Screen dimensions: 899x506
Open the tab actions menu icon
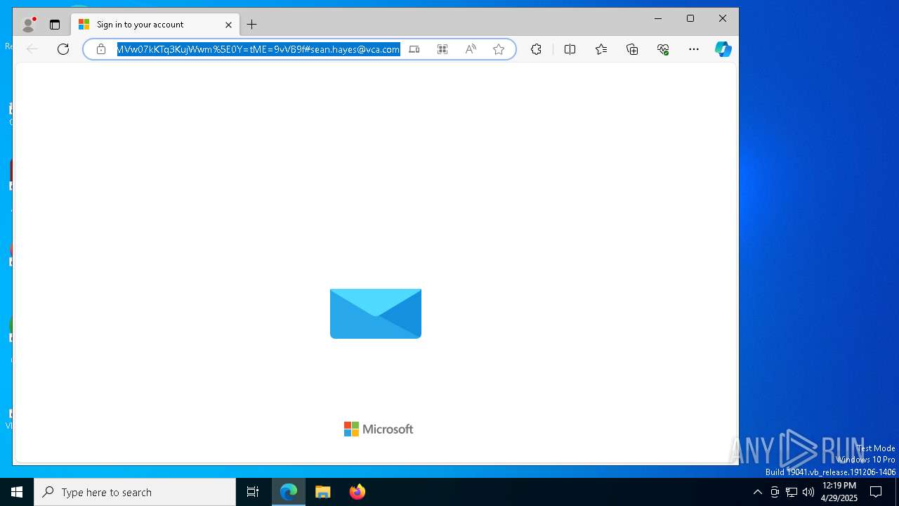click(x=55, y=25)
